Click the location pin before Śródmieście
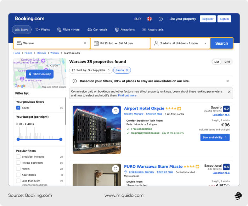 pos(125,172)
